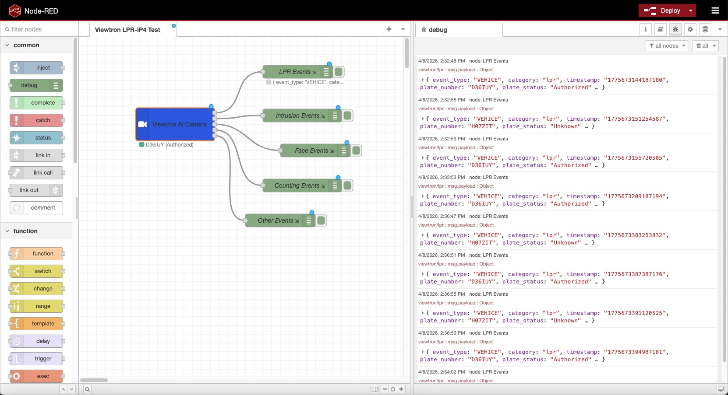Open the canvas search magnifier icon
This screenshot has height=395, width=728.
click(x=87, y=389)
